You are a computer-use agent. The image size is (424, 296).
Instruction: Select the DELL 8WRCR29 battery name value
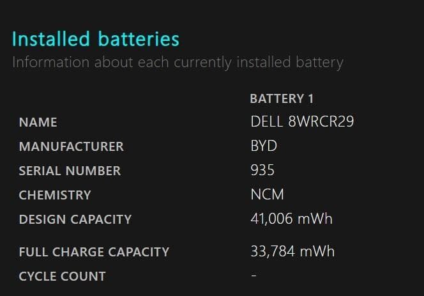pyautogui.click(x=302, y=121)
